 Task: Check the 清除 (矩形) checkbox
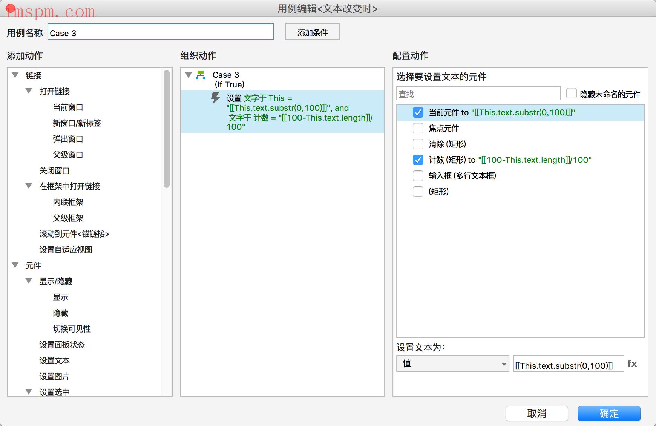click(x=418, y=144)
